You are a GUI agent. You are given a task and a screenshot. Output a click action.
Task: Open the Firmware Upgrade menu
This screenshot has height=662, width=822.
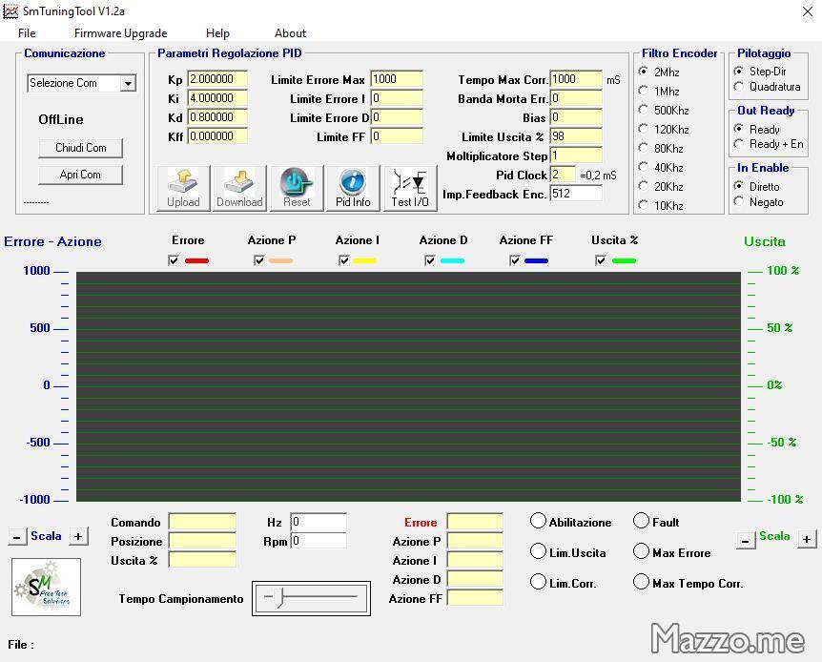click(x=120, y=33)
